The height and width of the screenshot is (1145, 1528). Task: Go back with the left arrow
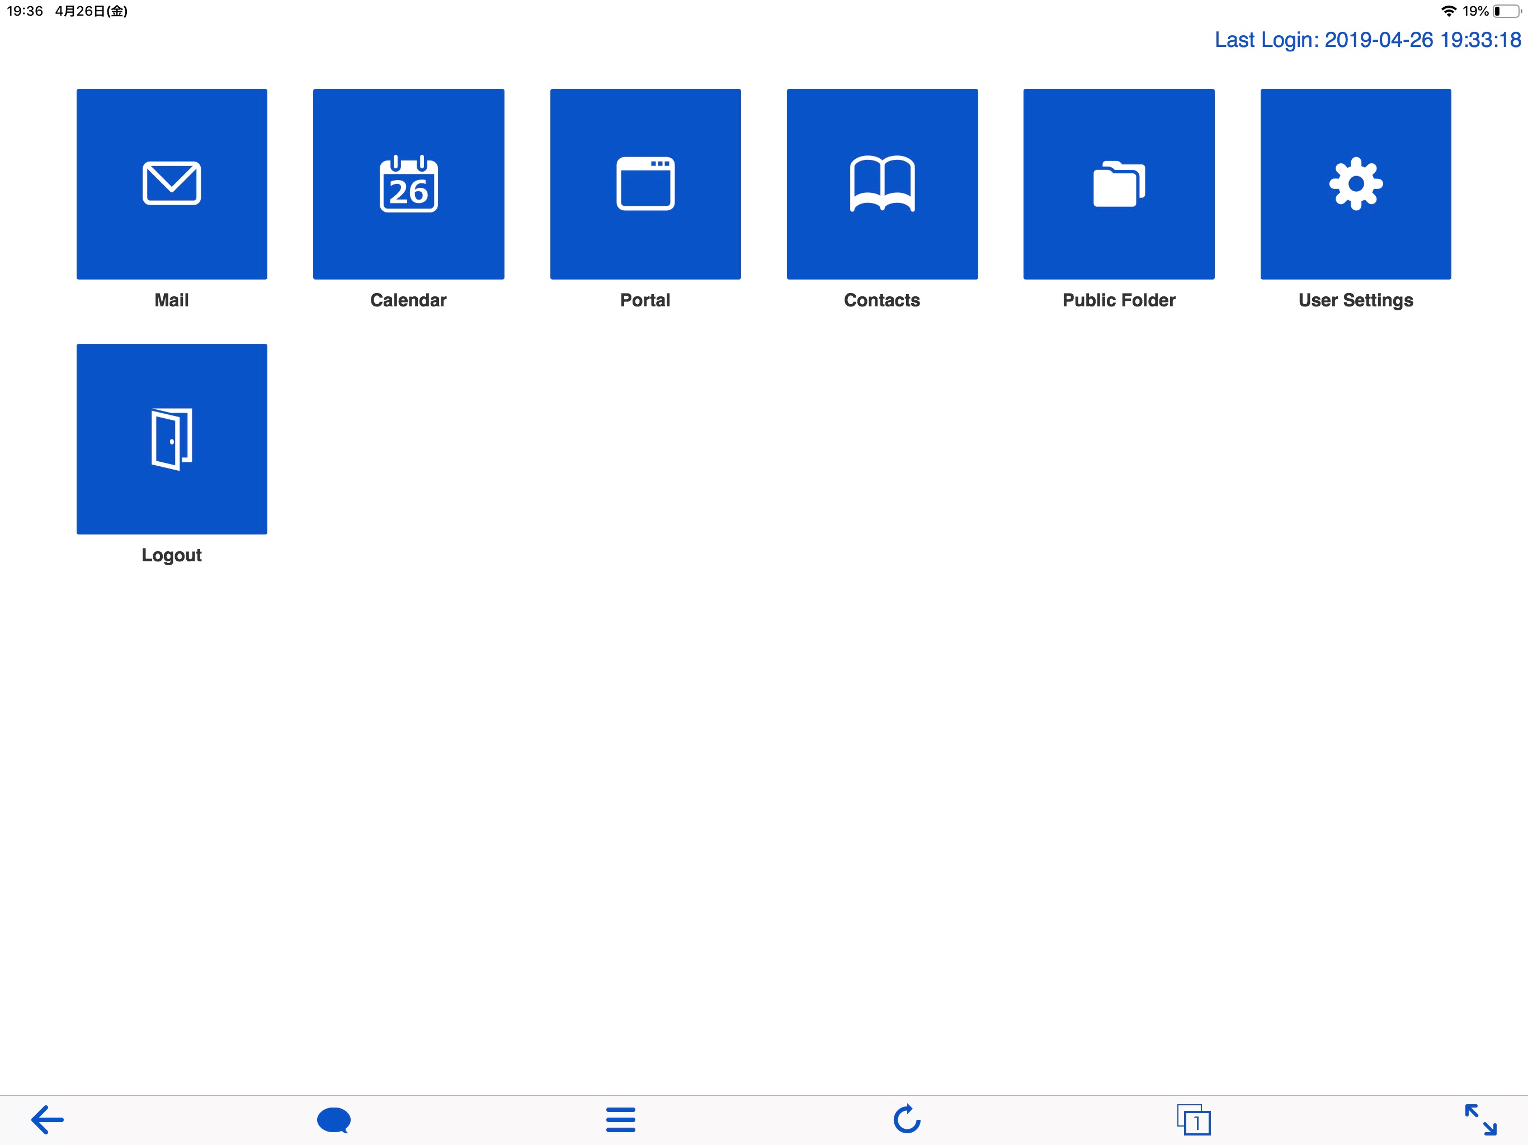tap(48, 1119)
